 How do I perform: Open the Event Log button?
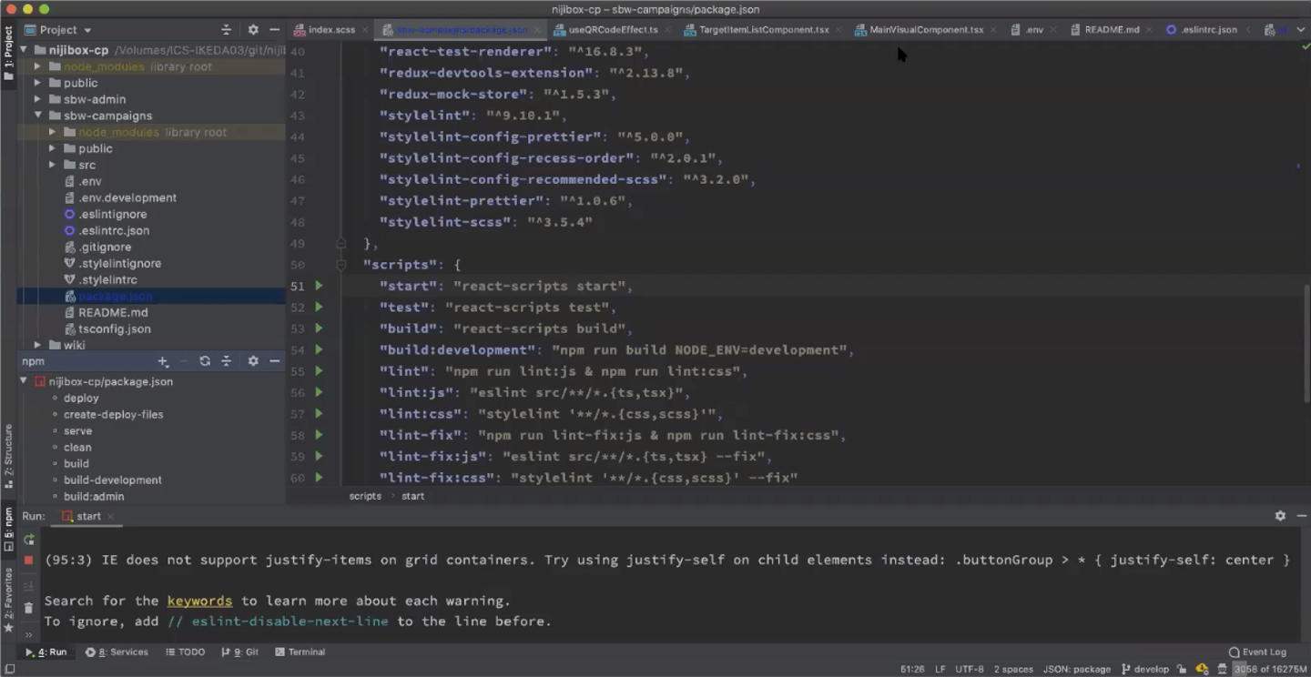tap(1257, 652)
